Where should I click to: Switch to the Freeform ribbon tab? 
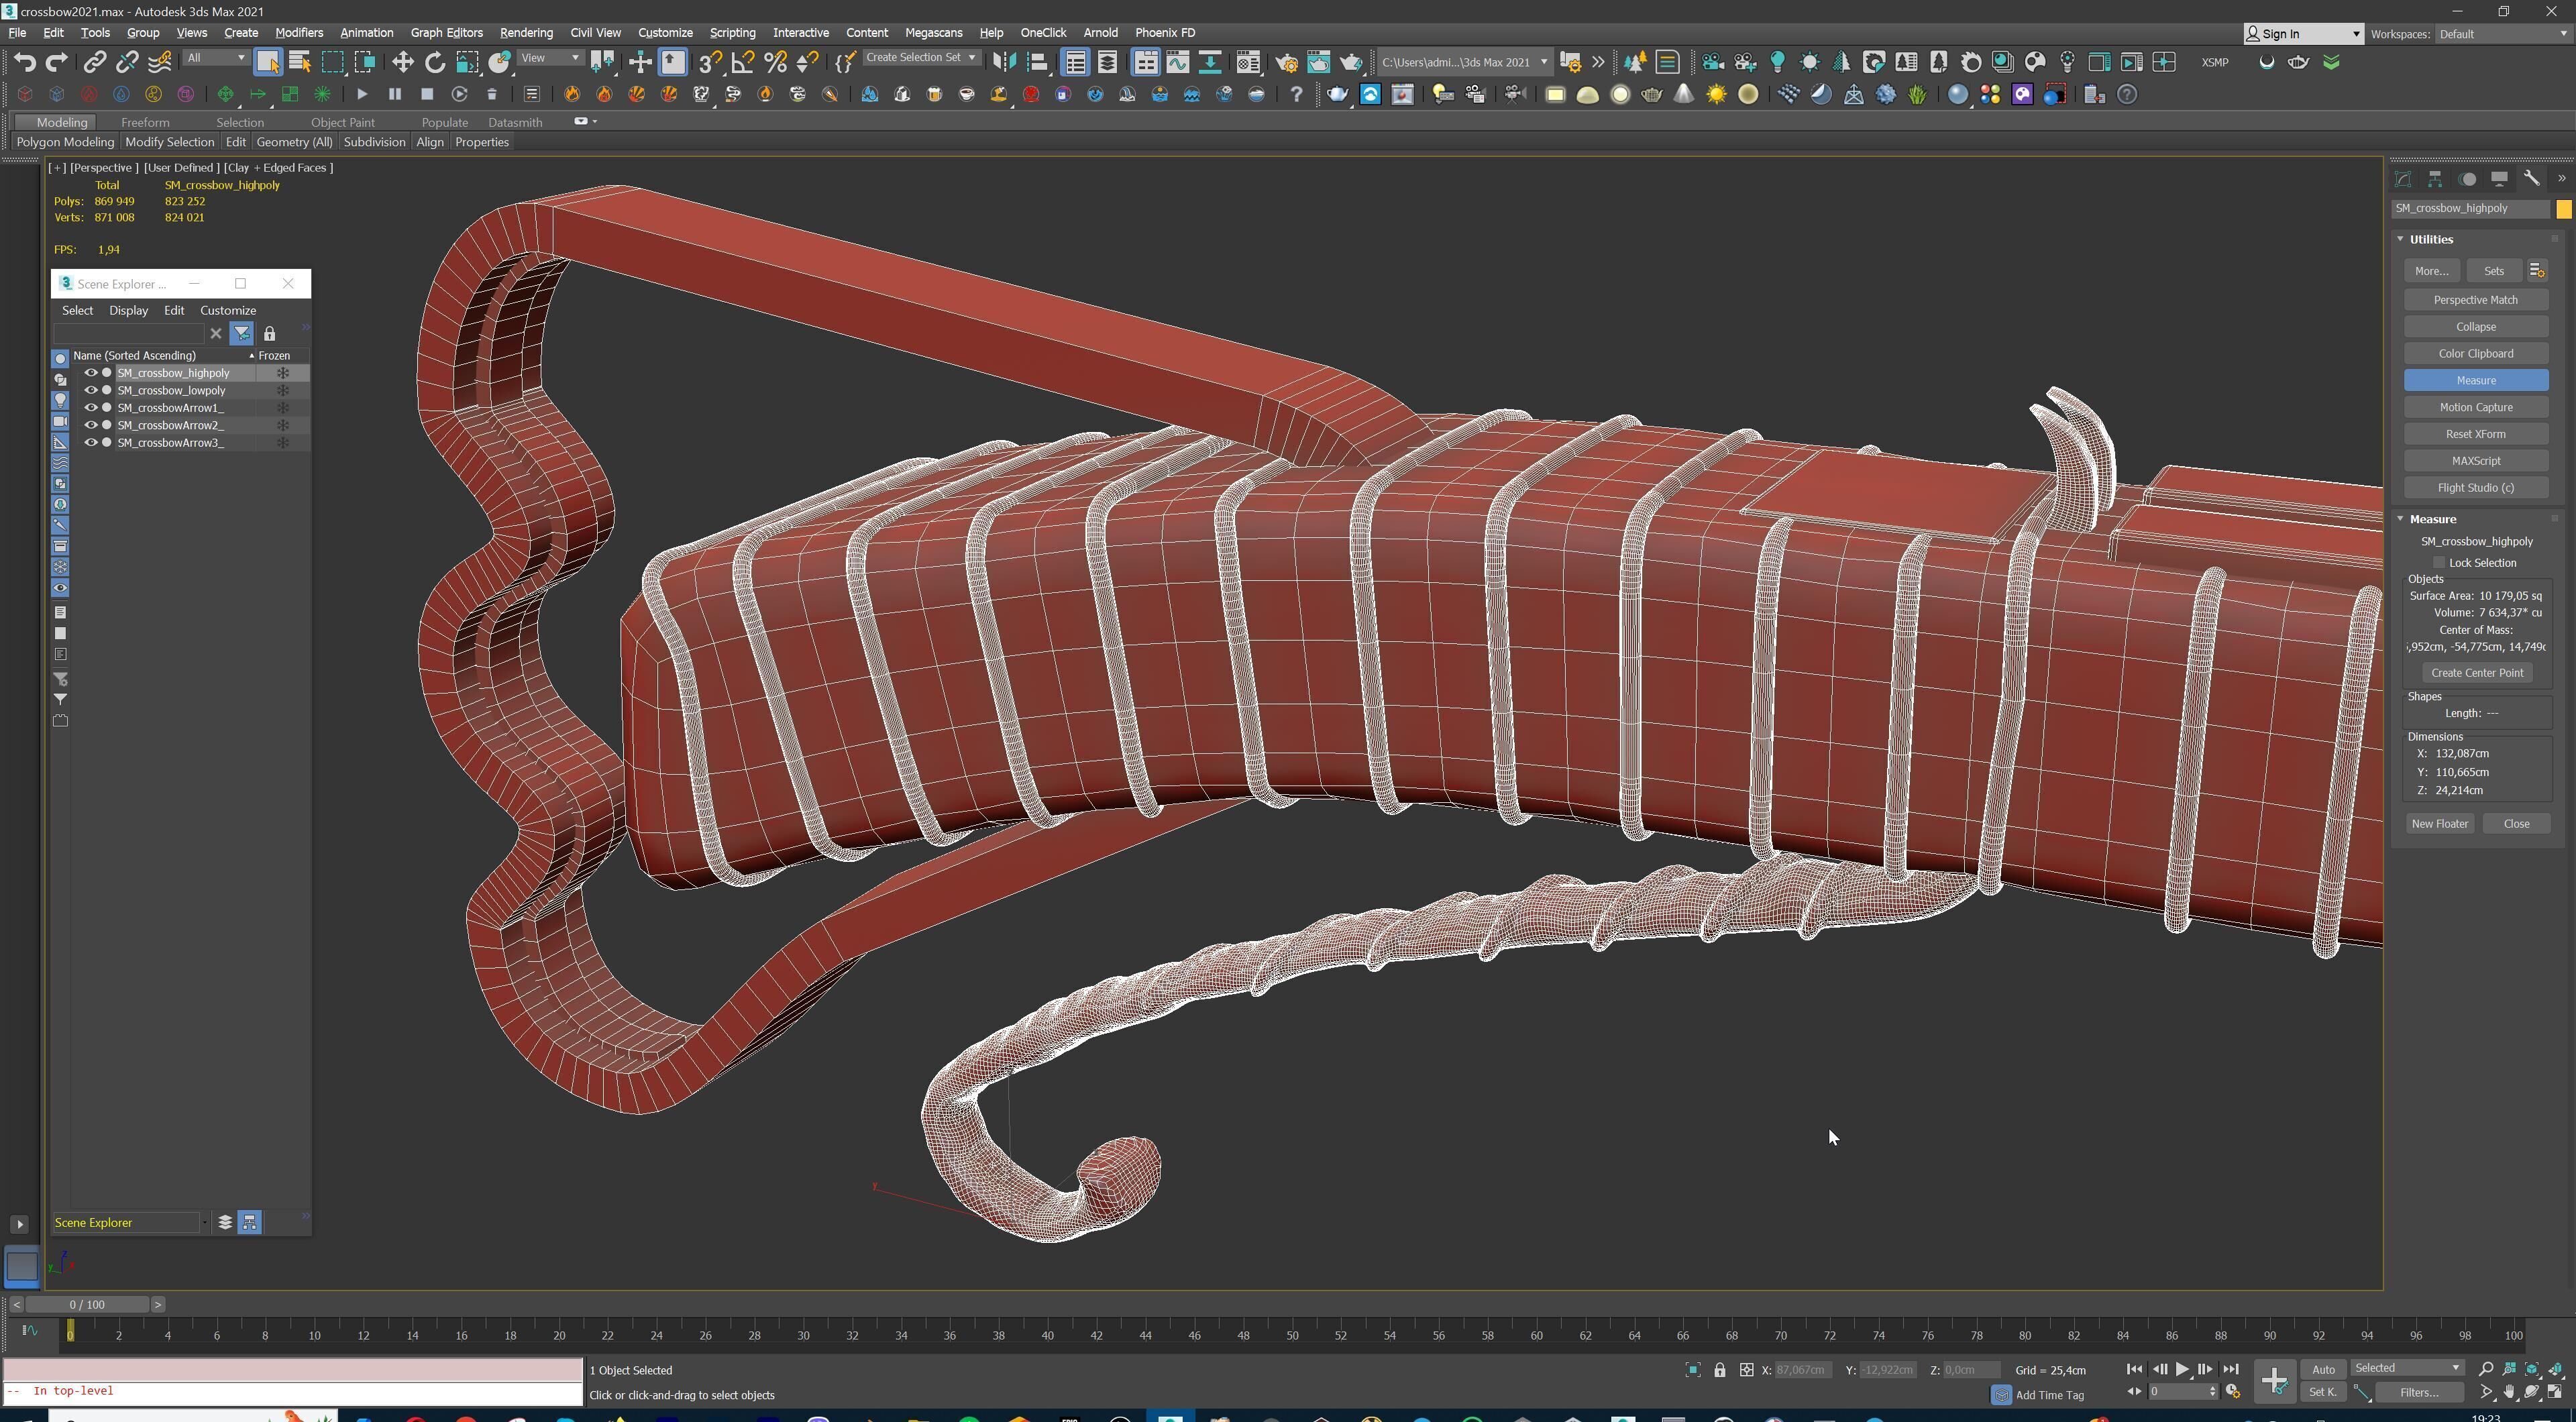145,122
